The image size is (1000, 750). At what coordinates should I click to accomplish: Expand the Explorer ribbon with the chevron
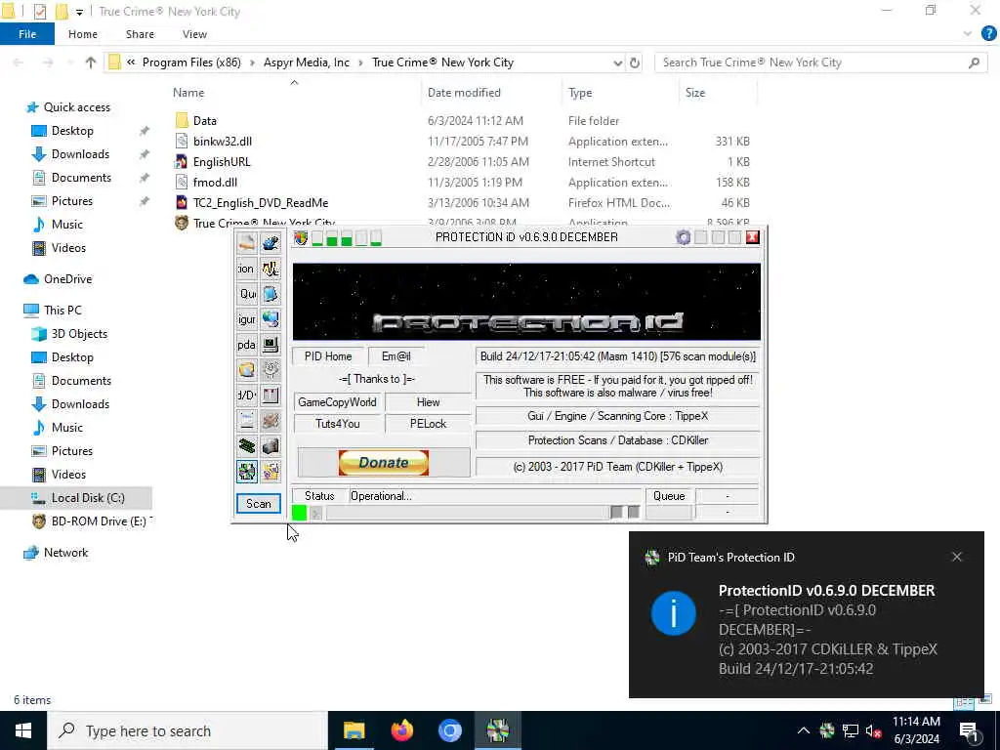[x=968, y=34]
